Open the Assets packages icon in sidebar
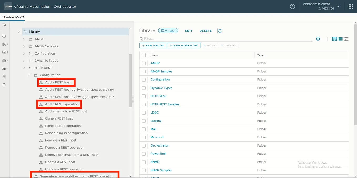Viewport: 357px width, 178px height. coord(4,60)
